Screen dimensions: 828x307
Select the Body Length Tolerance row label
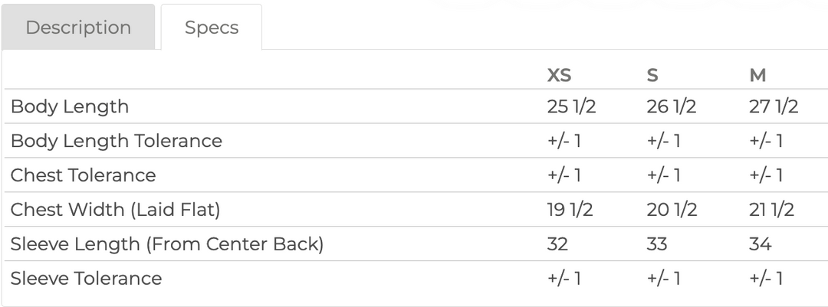[x=117, y=141]
